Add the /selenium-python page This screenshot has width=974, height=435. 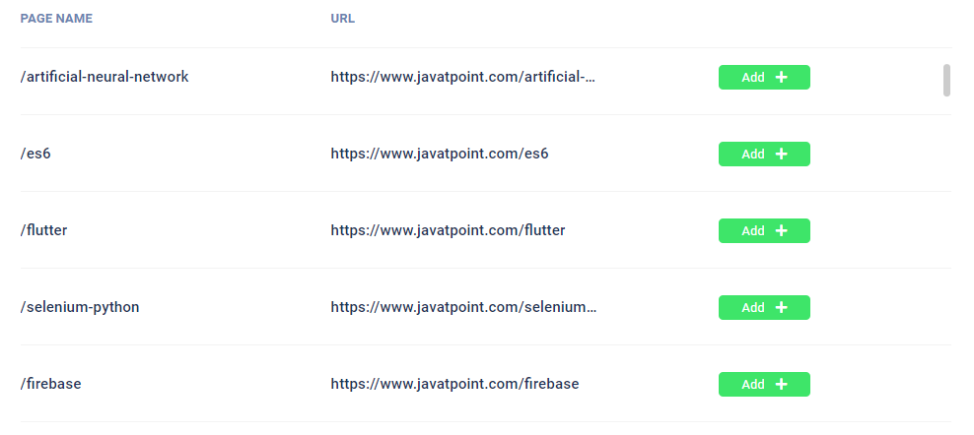click(x=764, y=307)
